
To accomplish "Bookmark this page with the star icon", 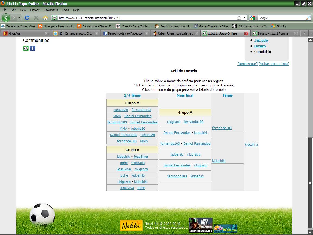I will tap(239, 18).
